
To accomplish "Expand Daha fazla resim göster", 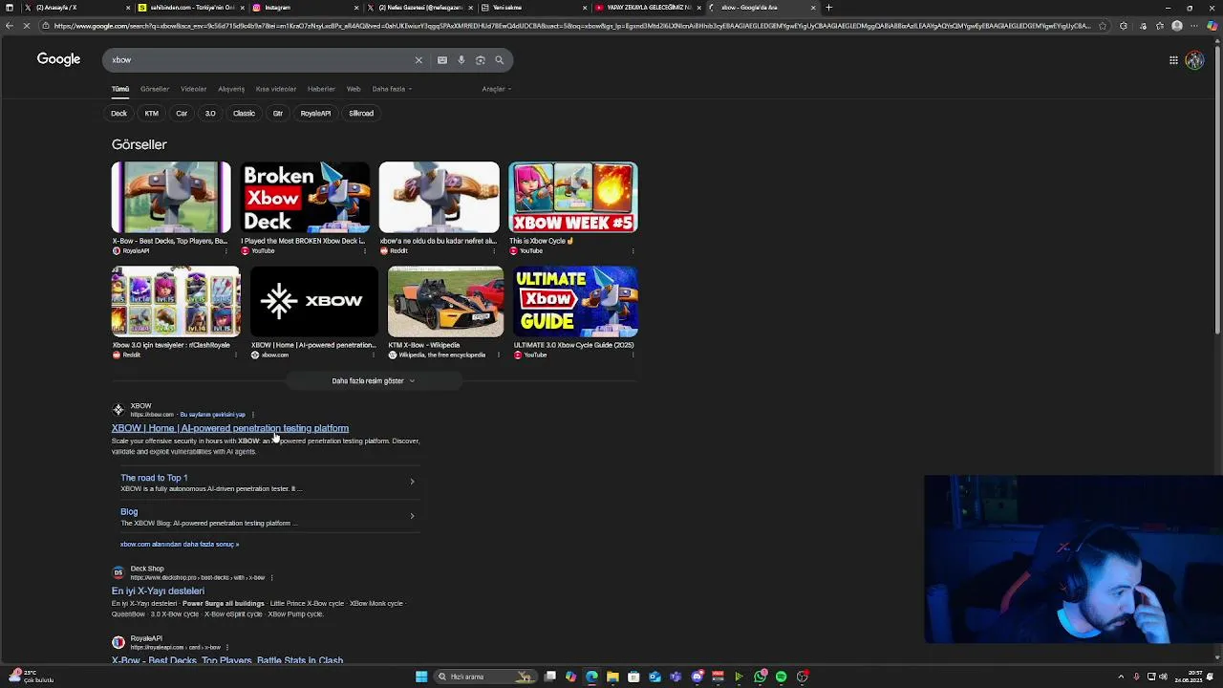I will click(x=374, y=380).
